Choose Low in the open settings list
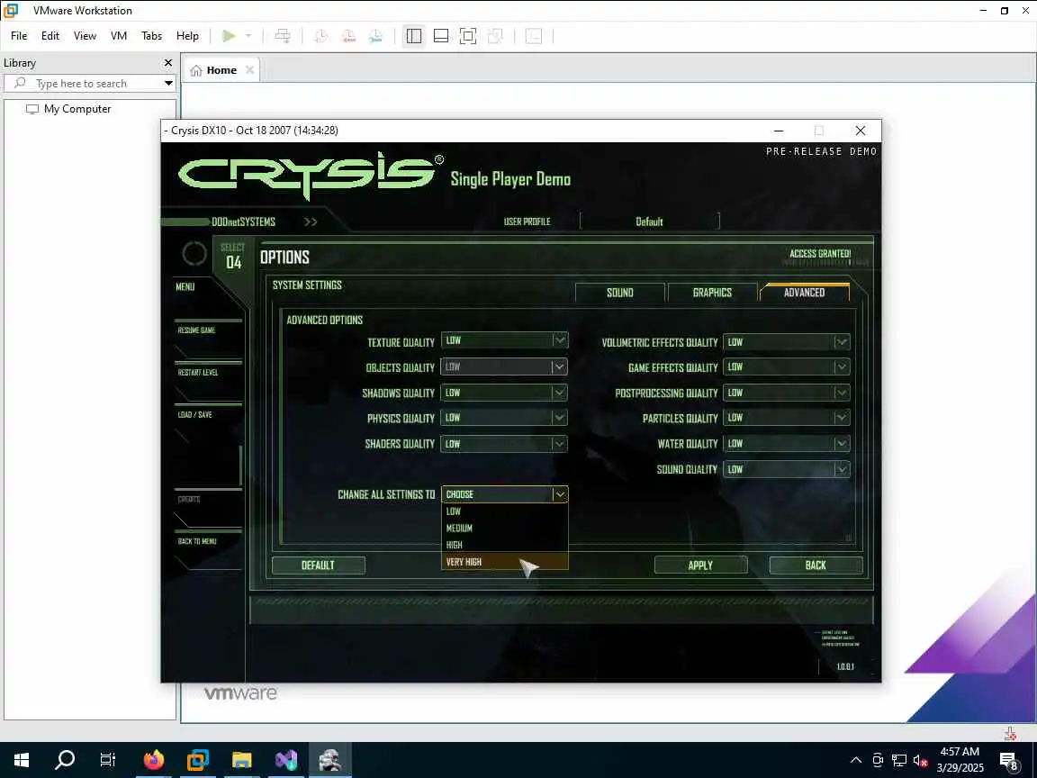This screenshot has height=778, width=1037. (x=505, y=511)
